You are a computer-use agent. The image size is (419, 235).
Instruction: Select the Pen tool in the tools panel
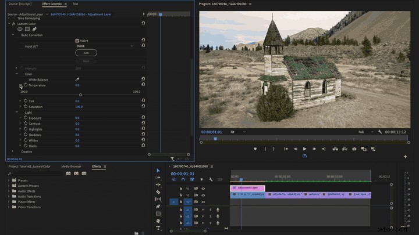[x=158, y=206]
